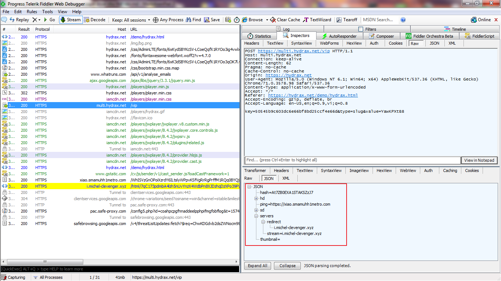Switch to the Log tab
This screenshot has width=501, height=281.
[x=282, y=29]
